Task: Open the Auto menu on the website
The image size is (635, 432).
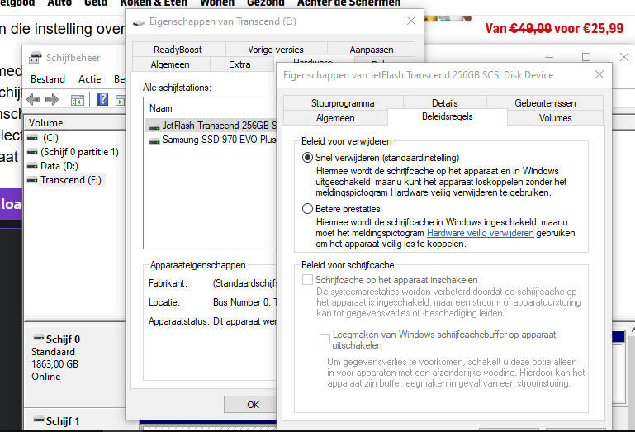Action: point(59,2)
